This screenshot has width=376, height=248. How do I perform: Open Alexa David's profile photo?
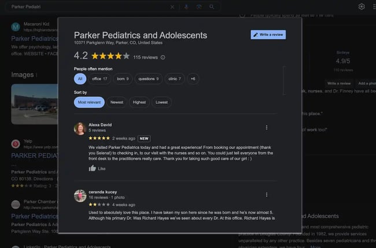80,128
